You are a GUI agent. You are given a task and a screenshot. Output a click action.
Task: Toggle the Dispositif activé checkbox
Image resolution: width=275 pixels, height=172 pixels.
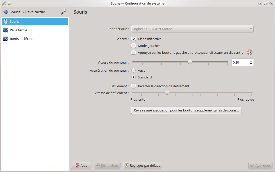coord(134,39)
